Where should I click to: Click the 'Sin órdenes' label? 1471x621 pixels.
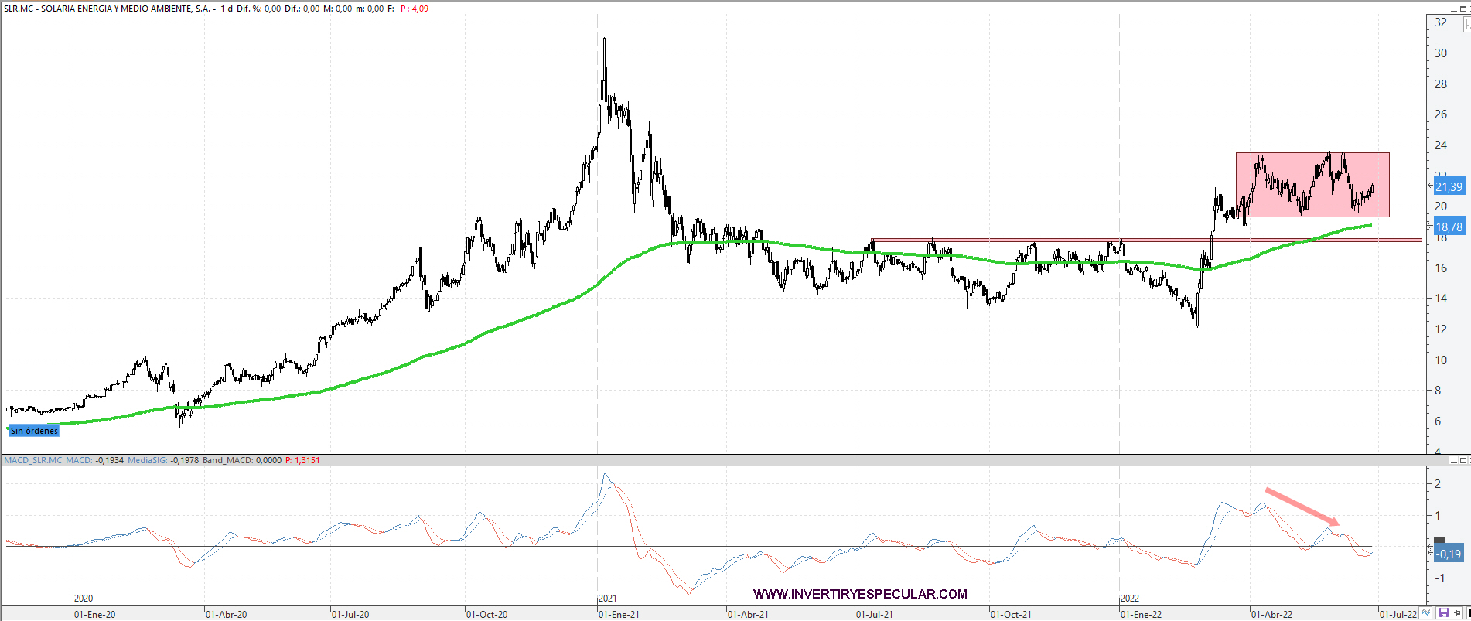pos(34,431)
